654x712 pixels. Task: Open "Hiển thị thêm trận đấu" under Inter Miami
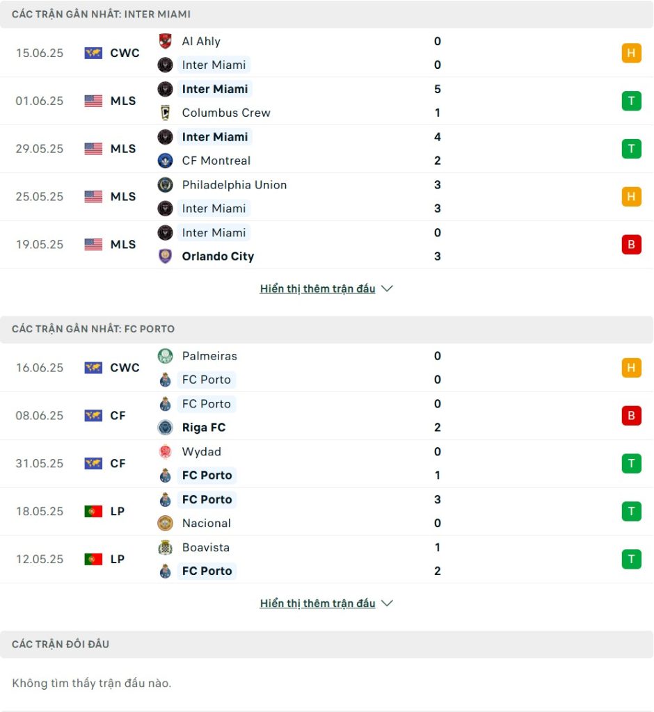[317, 289]
